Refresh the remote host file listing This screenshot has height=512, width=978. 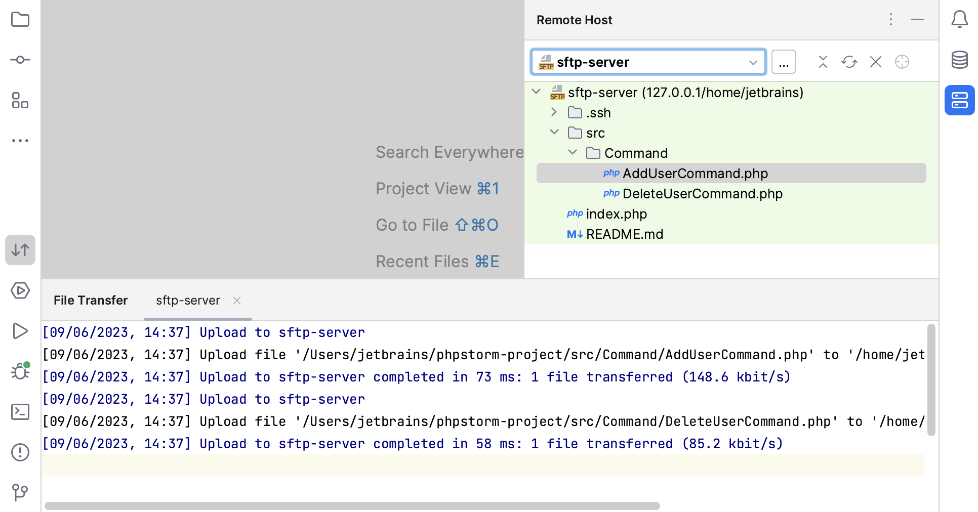[x=849, y=62]
